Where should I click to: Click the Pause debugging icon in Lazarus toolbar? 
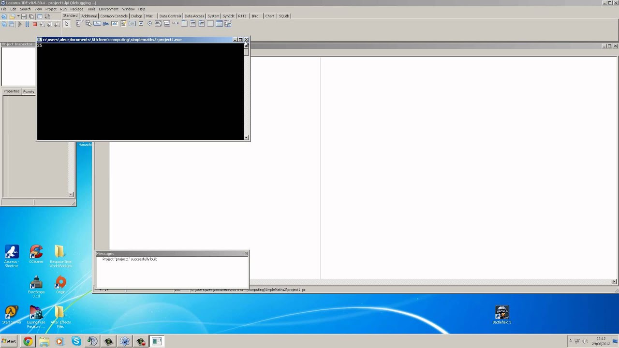tap(27, 24)
